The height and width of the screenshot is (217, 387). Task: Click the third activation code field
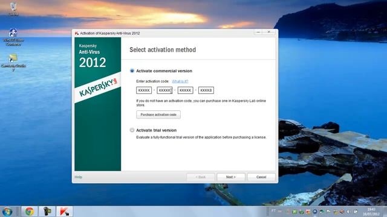[x=186, y=90]
